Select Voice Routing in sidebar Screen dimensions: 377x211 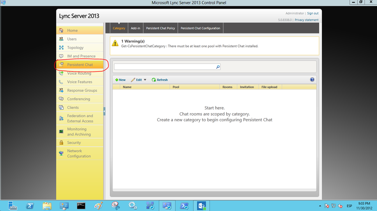click(x=79, y=73)
